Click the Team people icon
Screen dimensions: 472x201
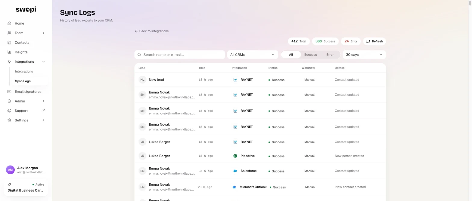[9, 33]
